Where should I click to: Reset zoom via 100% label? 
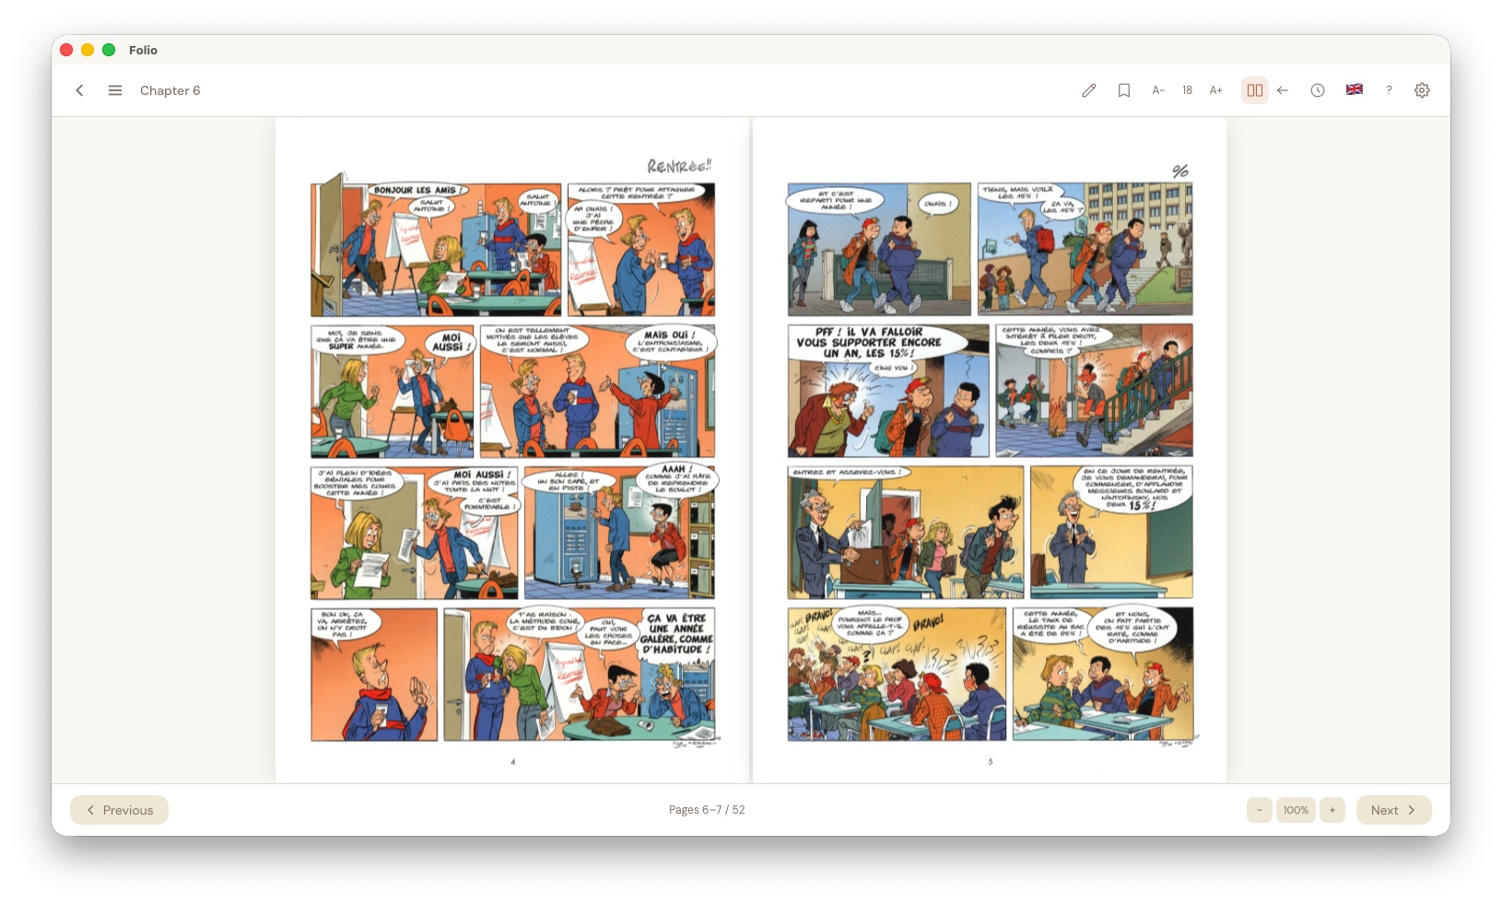click(1296, 810)
